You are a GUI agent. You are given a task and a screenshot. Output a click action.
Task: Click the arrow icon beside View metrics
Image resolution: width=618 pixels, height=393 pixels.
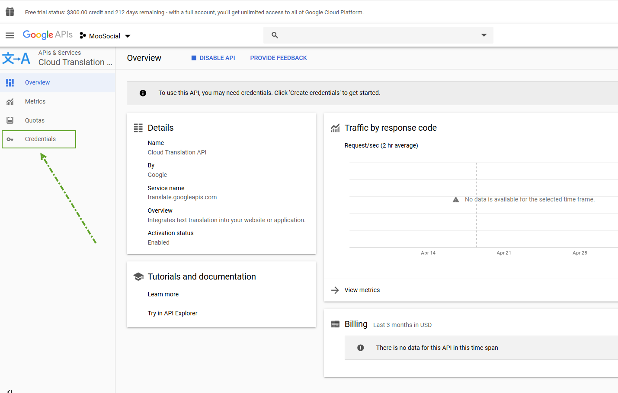(x=335, y=290)
